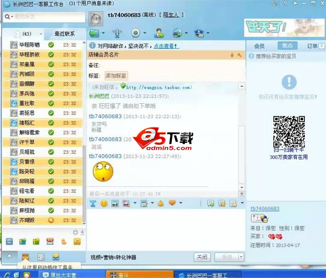
Task: Click the calculator notepad icon
Action: [144, 203]
